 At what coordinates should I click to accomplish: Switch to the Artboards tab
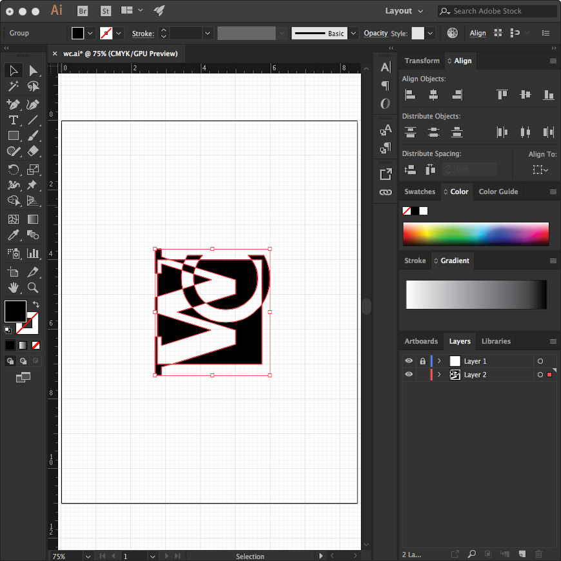421,341
